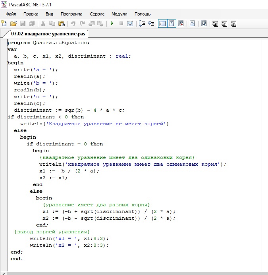Stop program execution with the square icon

121,23
